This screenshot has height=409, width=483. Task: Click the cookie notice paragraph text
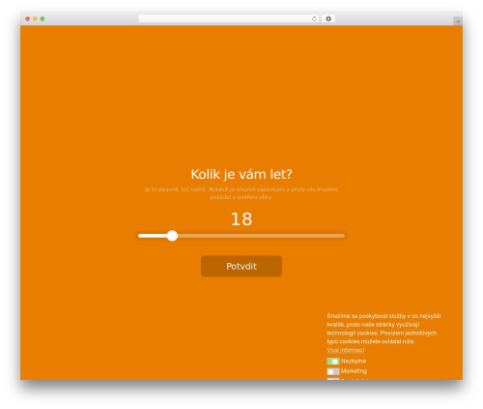(384, 329)
